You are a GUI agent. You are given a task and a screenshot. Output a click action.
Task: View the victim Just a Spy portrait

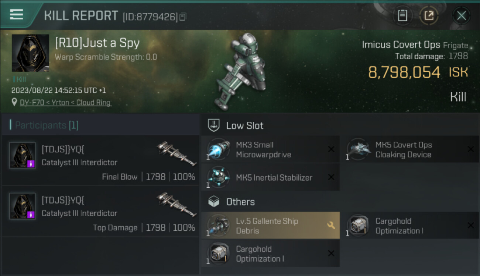pos(30,53)
